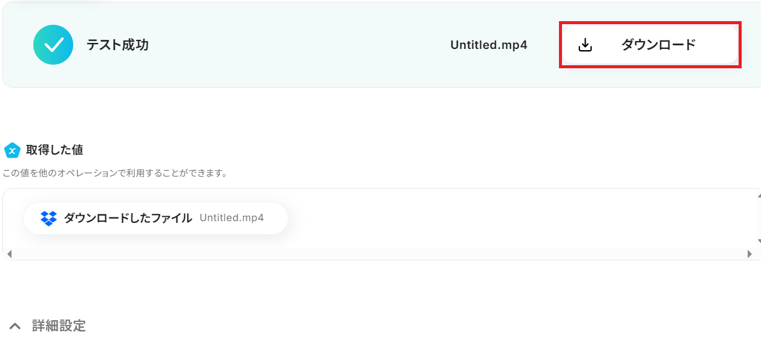Image resolution: width=761 pixels, height=354 pixels.
Task: Click empty area inside the acquired values box
Action: pos(514,218)
